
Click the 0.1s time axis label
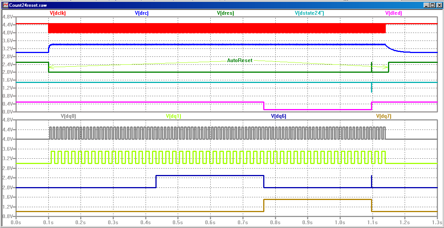(x=48, y=222)
